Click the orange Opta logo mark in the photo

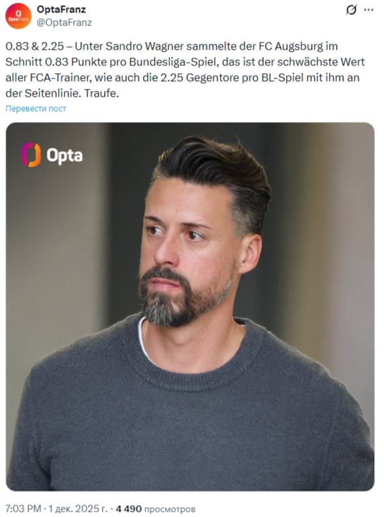tap(31, 155)
